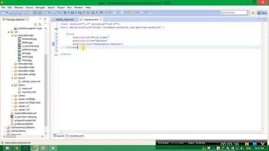Click the green Run icon

pyautogui.click(x=72, y=13)
